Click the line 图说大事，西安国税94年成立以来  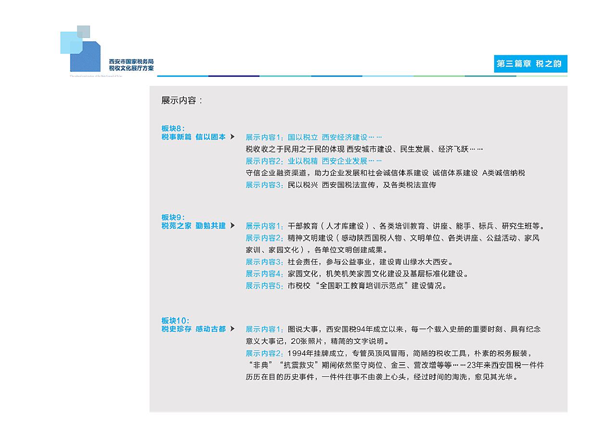click(393, 329)
